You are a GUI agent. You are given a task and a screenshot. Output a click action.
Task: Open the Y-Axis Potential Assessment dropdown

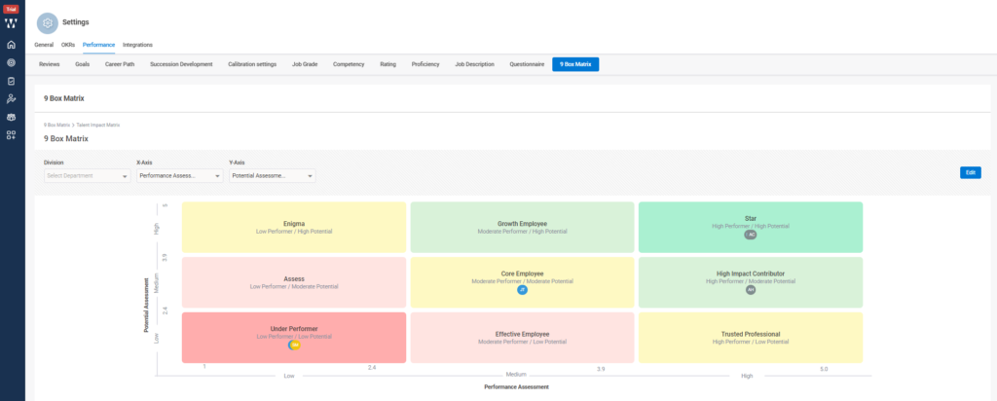[272, 176]
